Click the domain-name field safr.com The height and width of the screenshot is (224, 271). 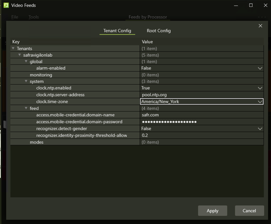coord(201,115)
